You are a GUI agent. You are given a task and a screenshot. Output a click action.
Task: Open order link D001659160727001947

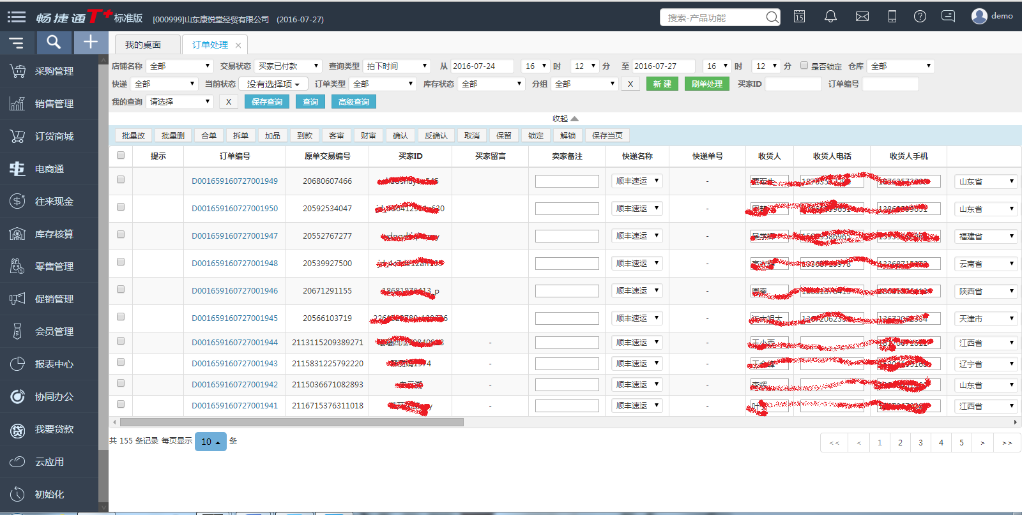[234, 236]
